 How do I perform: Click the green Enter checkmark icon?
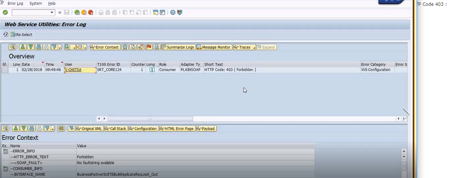click(x=5, y=12)
